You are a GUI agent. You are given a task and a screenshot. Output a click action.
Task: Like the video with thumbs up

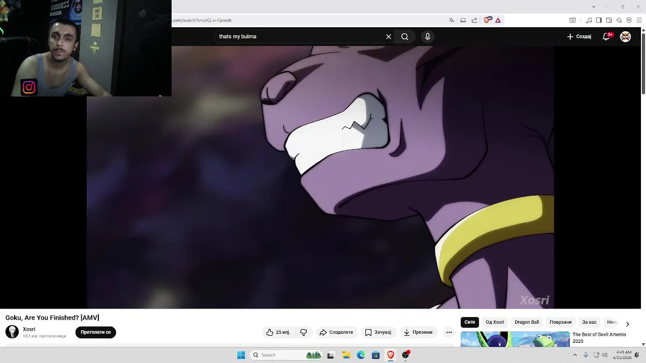(278, 332)
